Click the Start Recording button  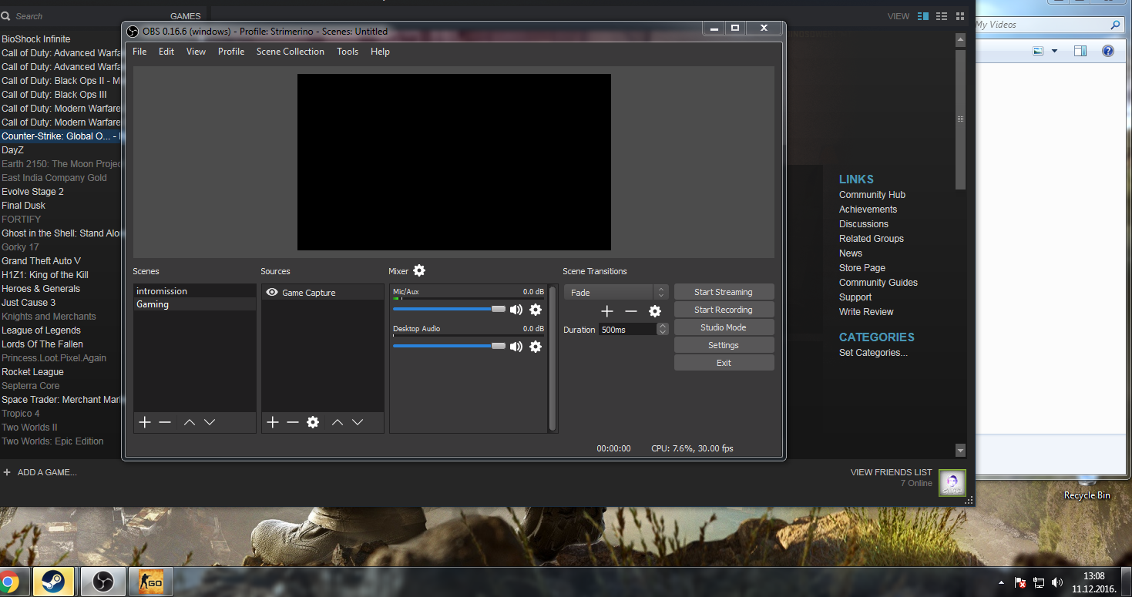pos(724,310)
